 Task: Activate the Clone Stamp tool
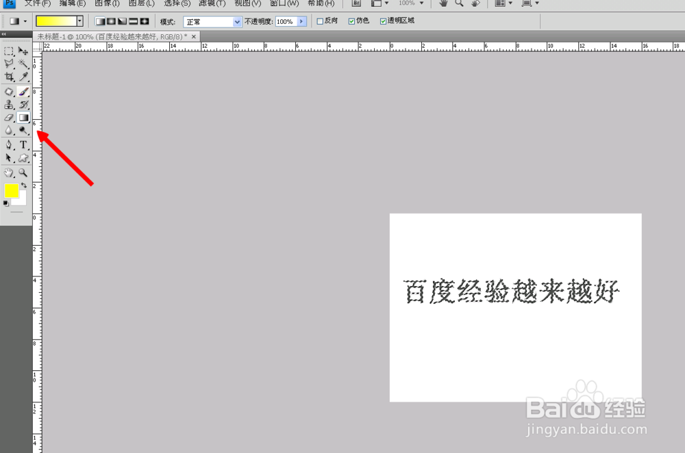[x=9, y=104]
